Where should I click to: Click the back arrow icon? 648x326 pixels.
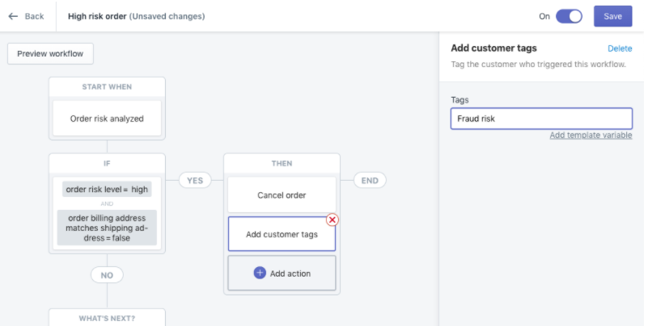[x=13, y=16]
